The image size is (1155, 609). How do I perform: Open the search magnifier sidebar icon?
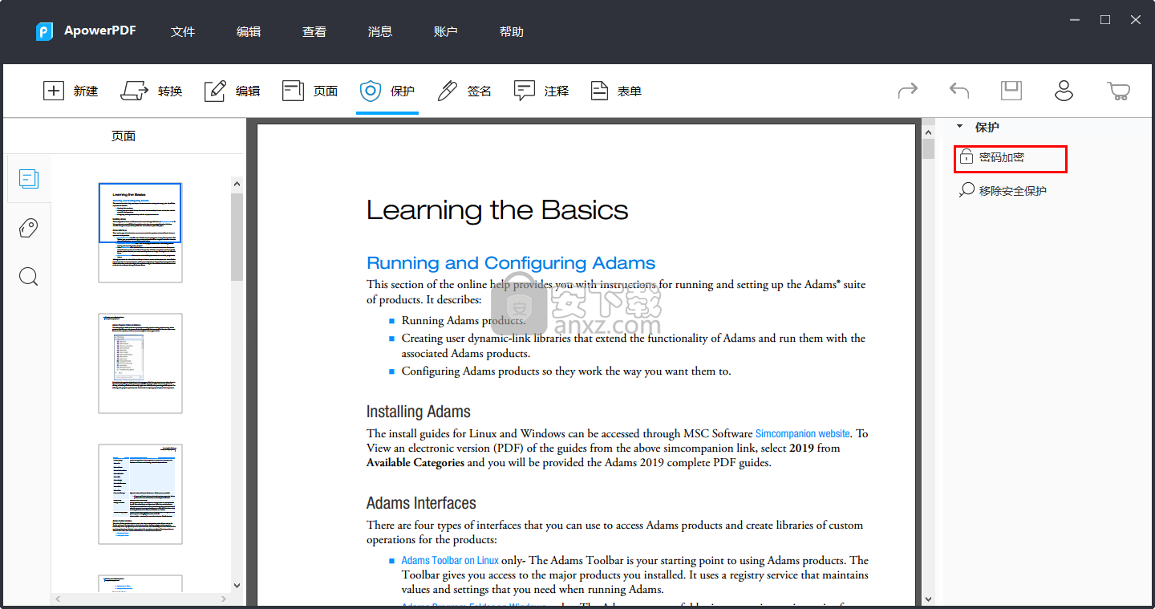(28, 278)
